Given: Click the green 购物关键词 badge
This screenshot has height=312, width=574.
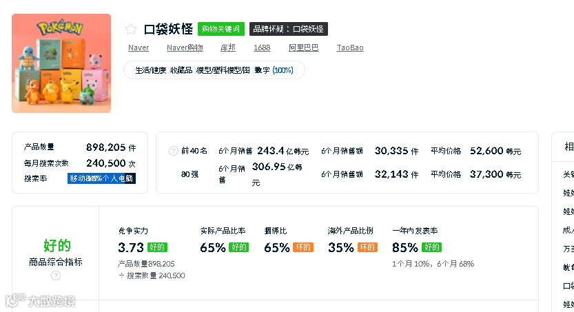Looking at the screenshot, I should coord(221,29).
